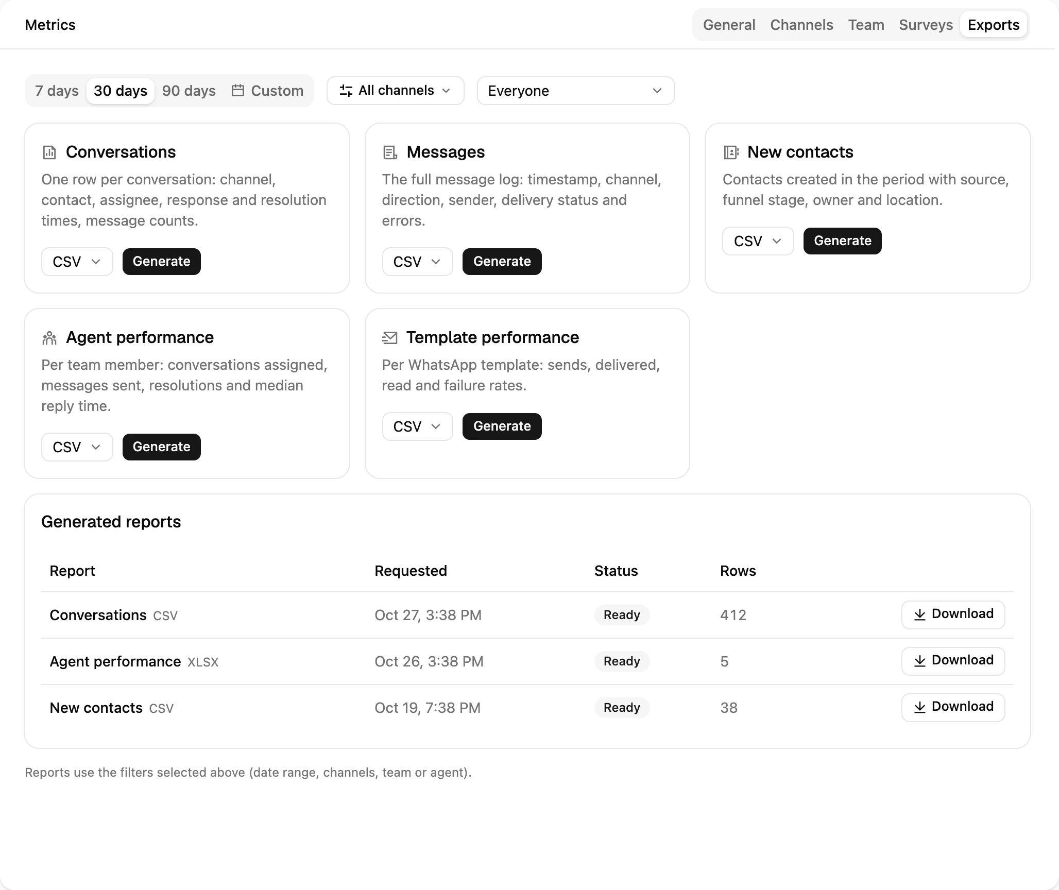Click the Generated reports heading
The height and width of the screenshot is (890, 1059).
(x=111, y=522)
